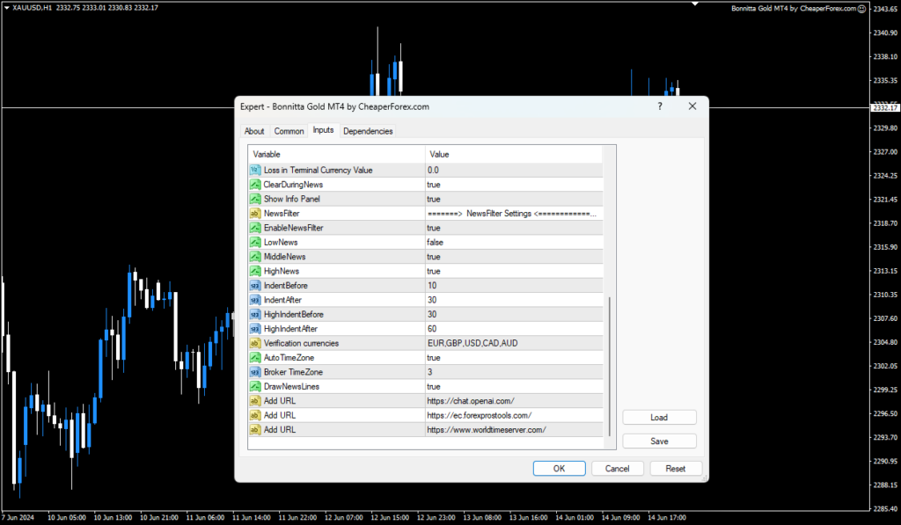Image resolution: width=901 pixels, height=525 pixels.
Task: Switch to the Common tab
Action: tap(289, 130)
